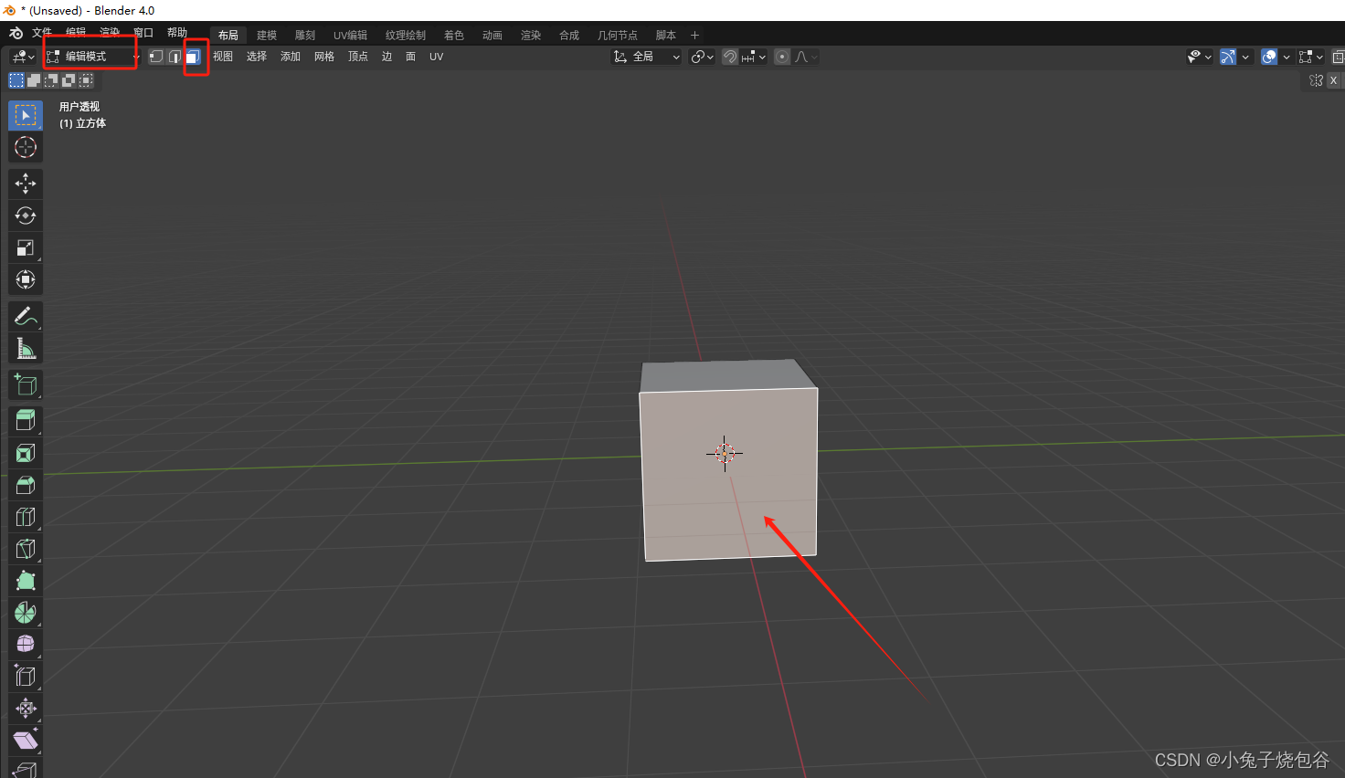This screenshot has height=778, width=1345.
Task: Toggle proportional editing
Action: point(782,57)
